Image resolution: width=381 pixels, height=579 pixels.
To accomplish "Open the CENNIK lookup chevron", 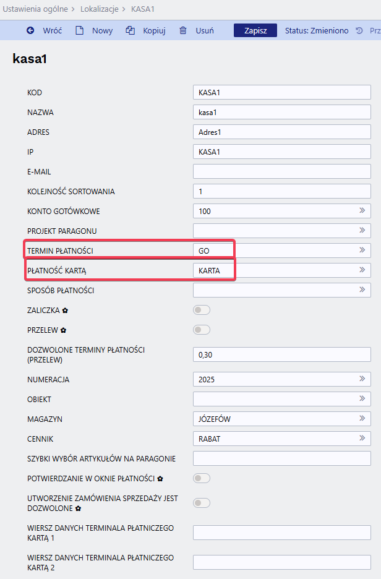I will [x=362, y=439].
